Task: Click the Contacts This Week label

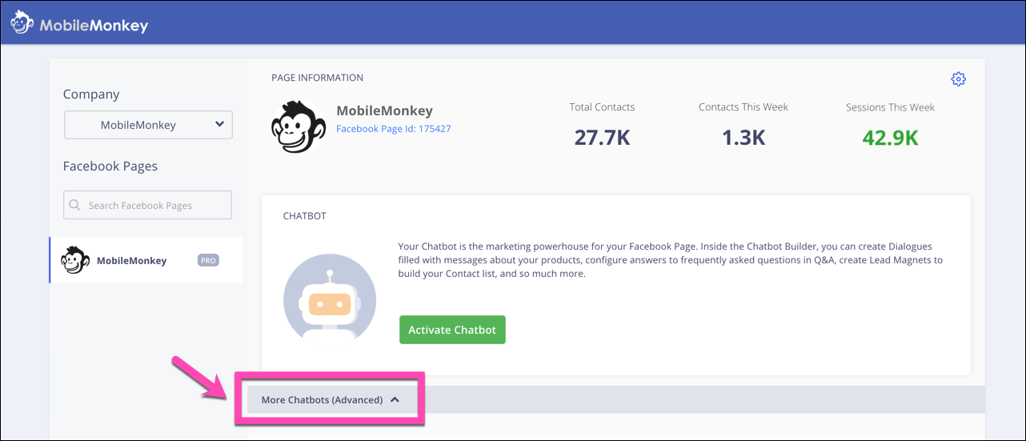Action: click(743, 106)
